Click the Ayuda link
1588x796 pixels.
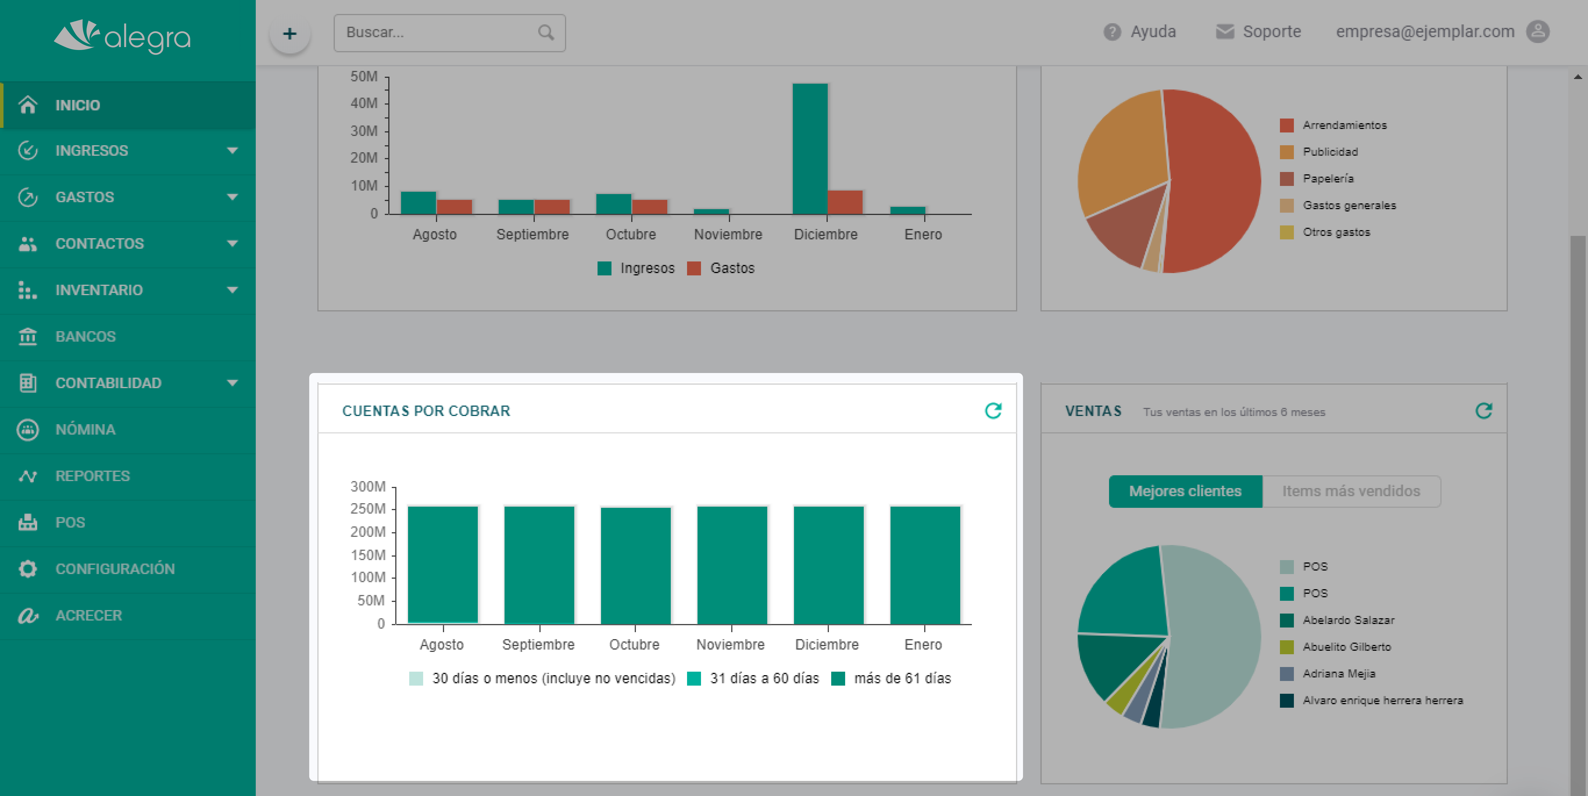1140,31
